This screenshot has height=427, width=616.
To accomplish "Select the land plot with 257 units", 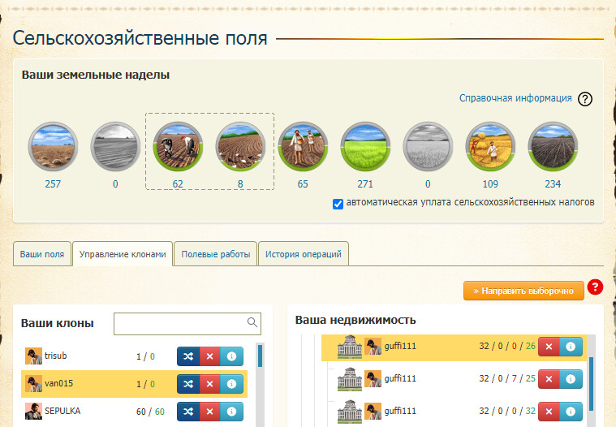I will pos(53,147).
